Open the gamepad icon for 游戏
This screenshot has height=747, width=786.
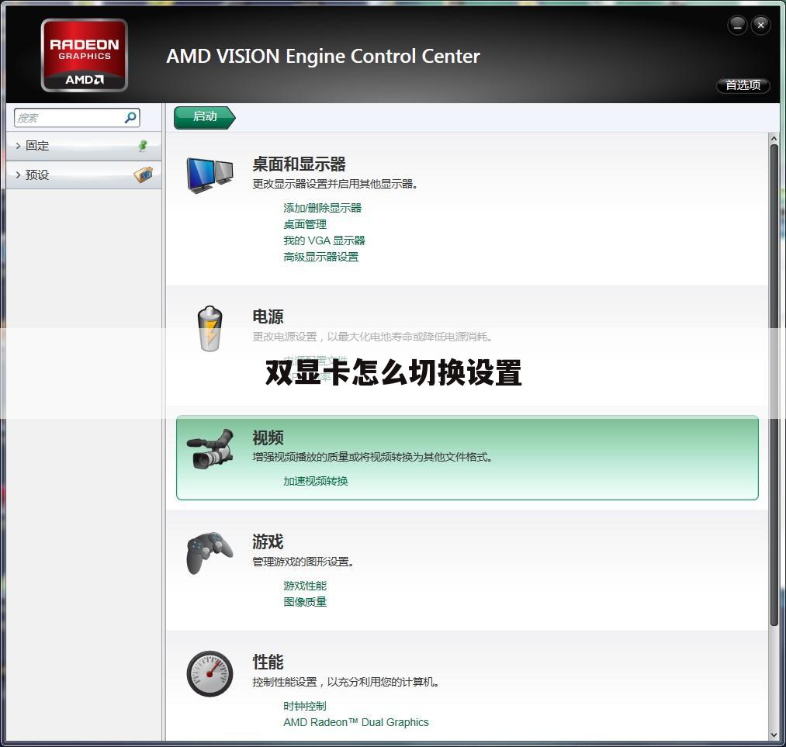point(209,553)
